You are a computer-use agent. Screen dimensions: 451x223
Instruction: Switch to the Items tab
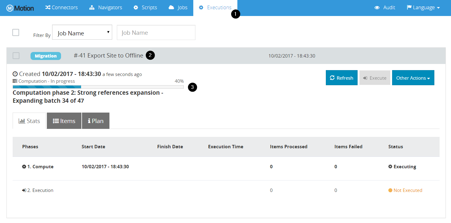(64, 121)
